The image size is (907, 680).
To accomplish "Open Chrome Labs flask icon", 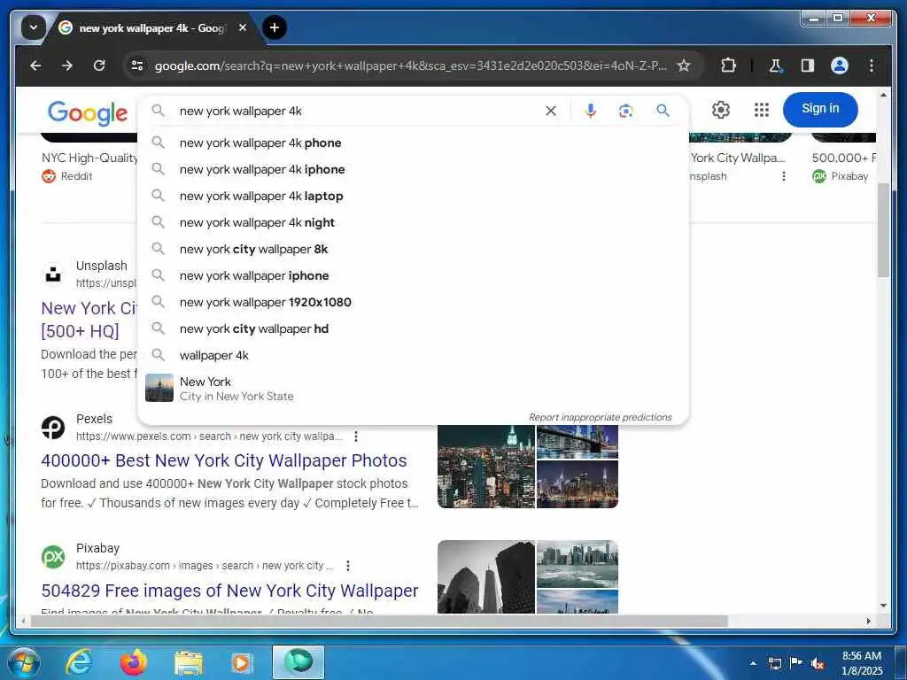I will 775,66.
